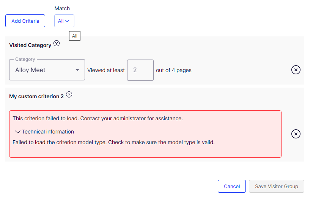The width and height of the screenshot is (313, 201).
Task: Click the help icon beside My custom criterion 2
Action: click(x=69, y=95)
